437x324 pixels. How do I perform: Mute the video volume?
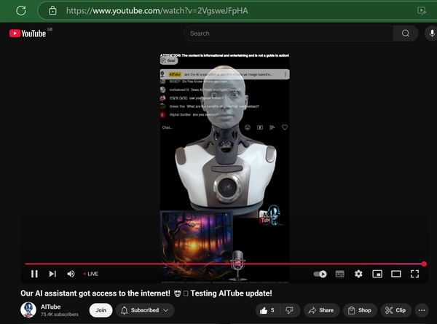(71, 274)
